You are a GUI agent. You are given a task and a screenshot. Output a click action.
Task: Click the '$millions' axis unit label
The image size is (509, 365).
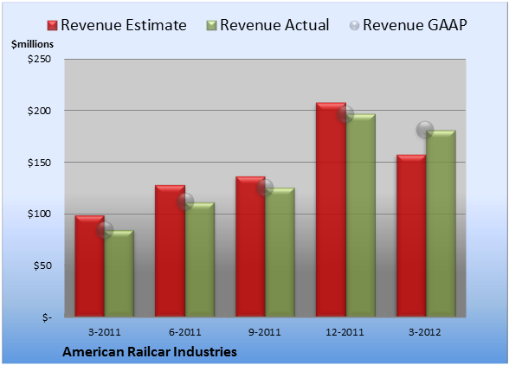pos(33,44)
